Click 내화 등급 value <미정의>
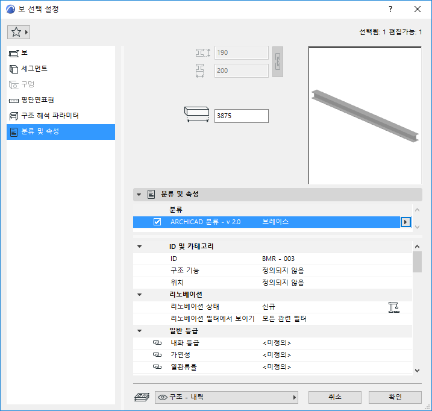The width and height of the screenshot is (432, 411). click(277, 343)
